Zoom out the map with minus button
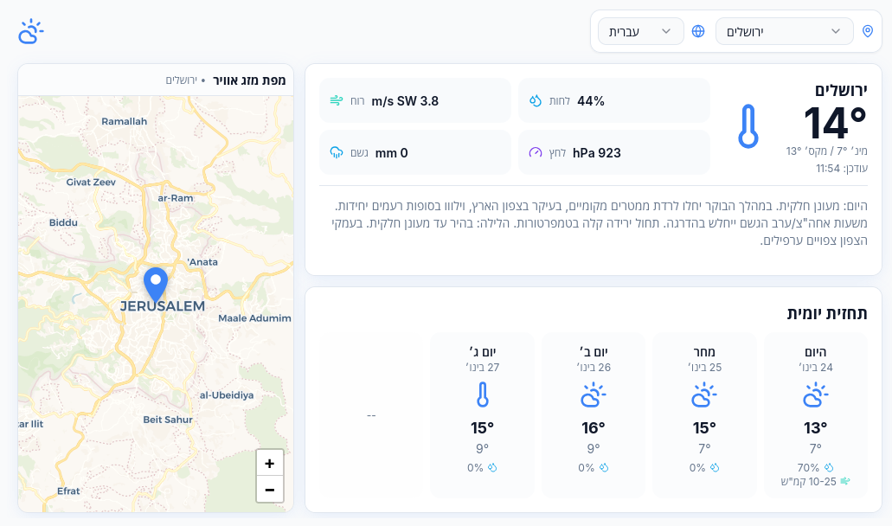 point(270,489)
